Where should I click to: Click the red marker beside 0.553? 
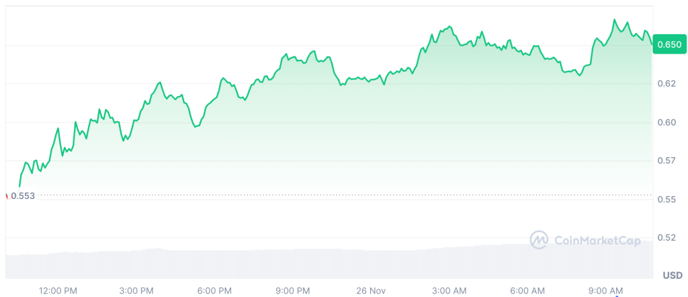[x=7, y=196]
